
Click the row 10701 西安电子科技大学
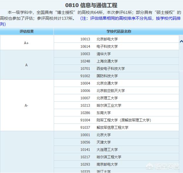[116, 68]
